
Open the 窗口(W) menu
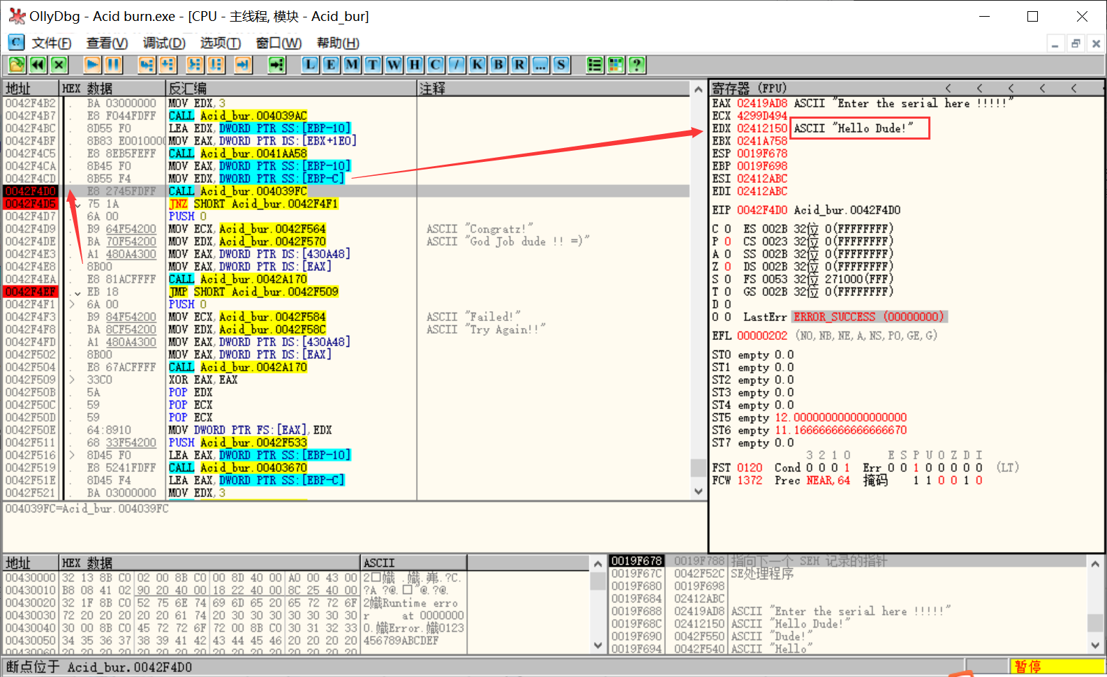coord(278,43)
